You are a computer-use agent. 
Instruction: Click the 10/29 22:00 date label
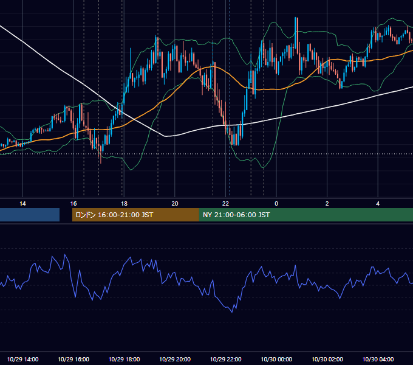tap(225, 359)
